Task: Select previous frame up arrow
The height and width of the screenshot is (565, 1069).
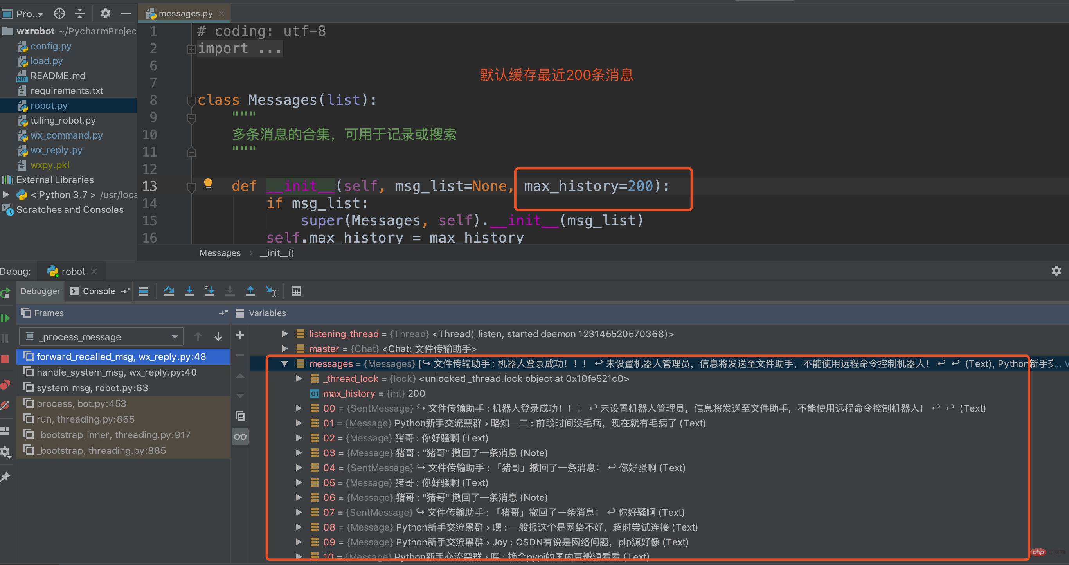Action: point(198,336)
